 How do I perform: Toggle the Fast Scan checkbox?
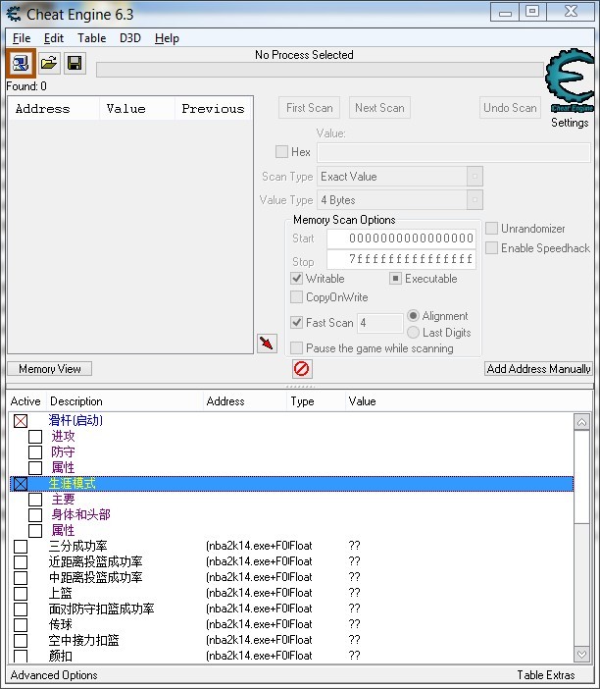click(297, 323)
